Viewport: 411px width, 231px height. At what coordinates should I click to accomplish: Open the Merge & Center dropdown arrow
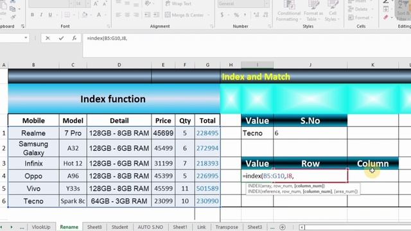[x=209, y=15]
